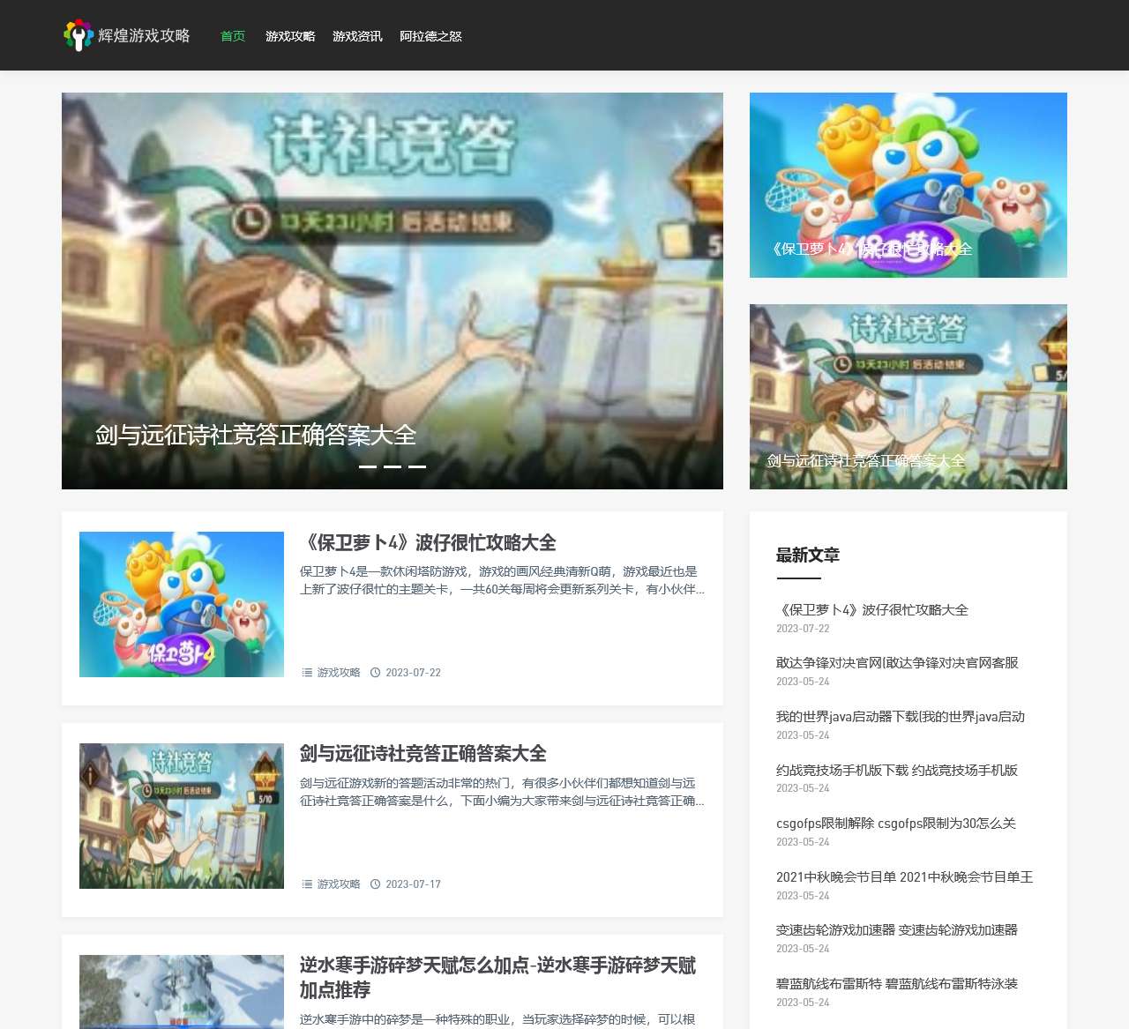Click the 保卫萝卜4 article thumbnail image
The height and width of the screenshot is (1029, 1129).
(181, 604)
